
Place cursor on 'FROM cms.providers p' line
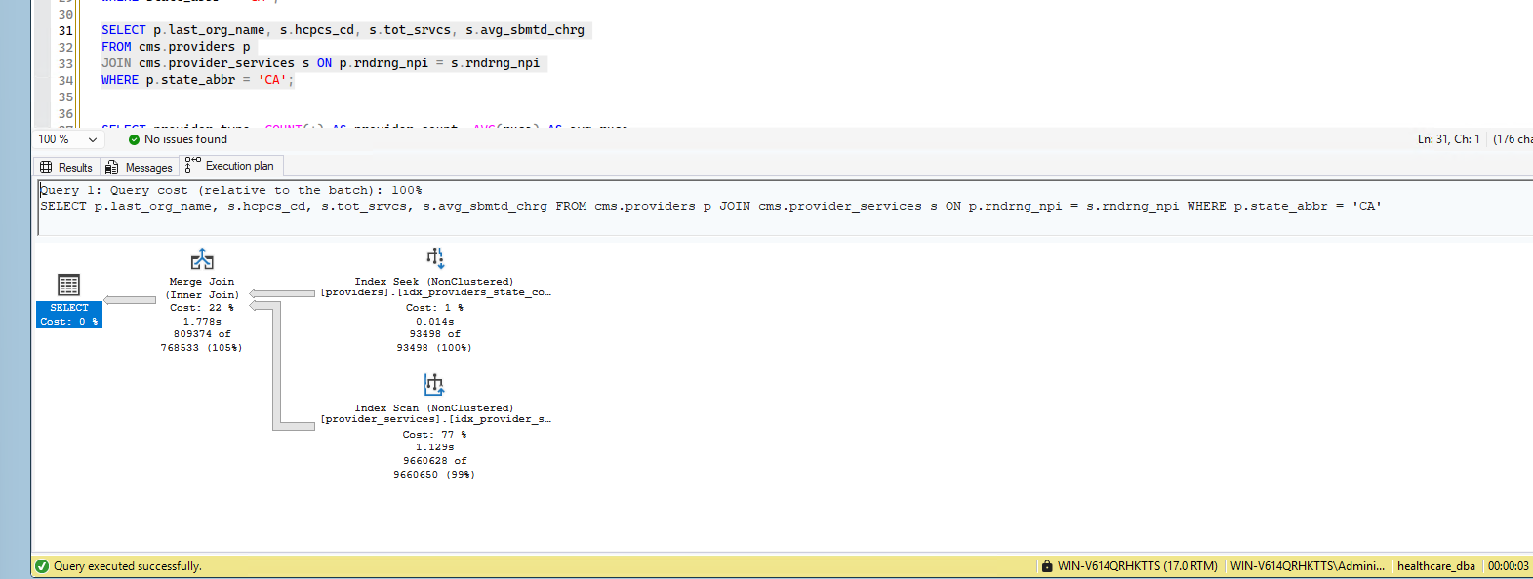coord(176,47)
